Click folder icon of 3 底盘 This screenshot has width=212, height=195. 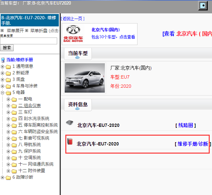tap(8, 80)
